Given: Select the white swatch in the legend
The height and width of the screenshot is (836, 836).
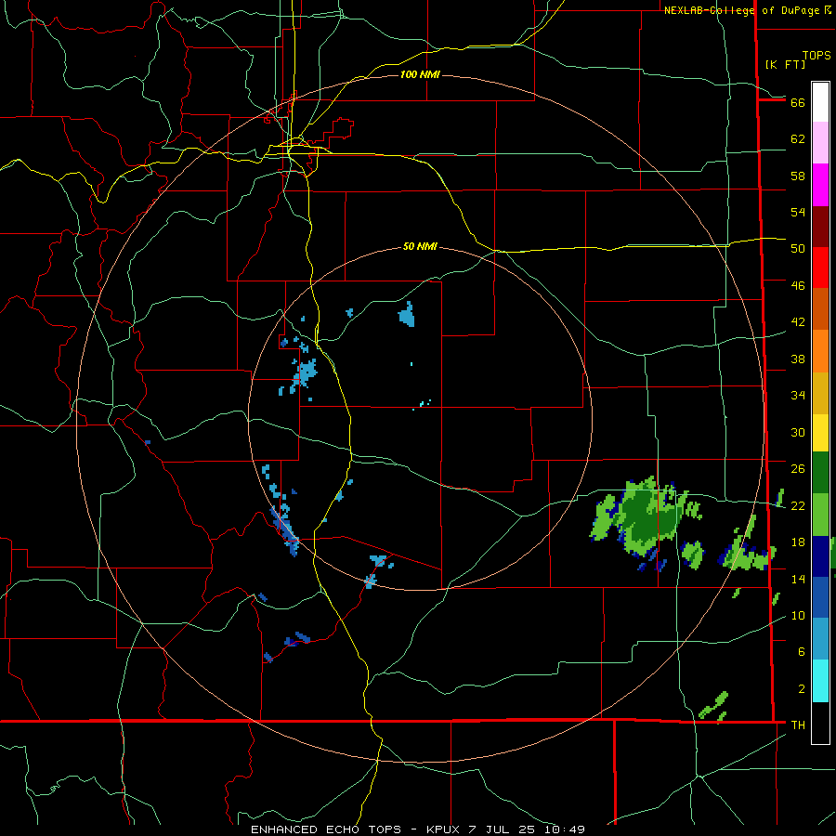Looking at the screenshot, I should (x=820, y=102).
